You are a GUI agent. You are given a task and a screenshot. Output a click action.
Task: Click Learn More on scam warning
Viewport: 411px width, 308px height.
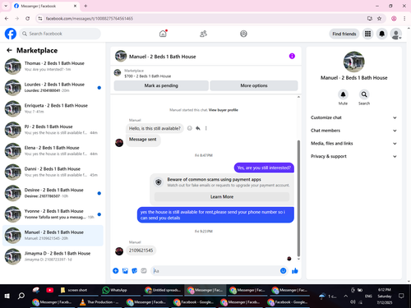222,196
